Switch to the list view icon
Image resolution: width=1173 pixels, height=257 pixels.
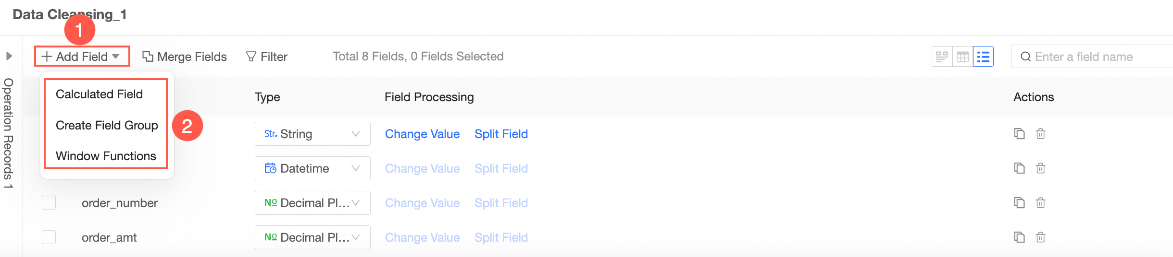pyautogui.click(x=983, y=57)
